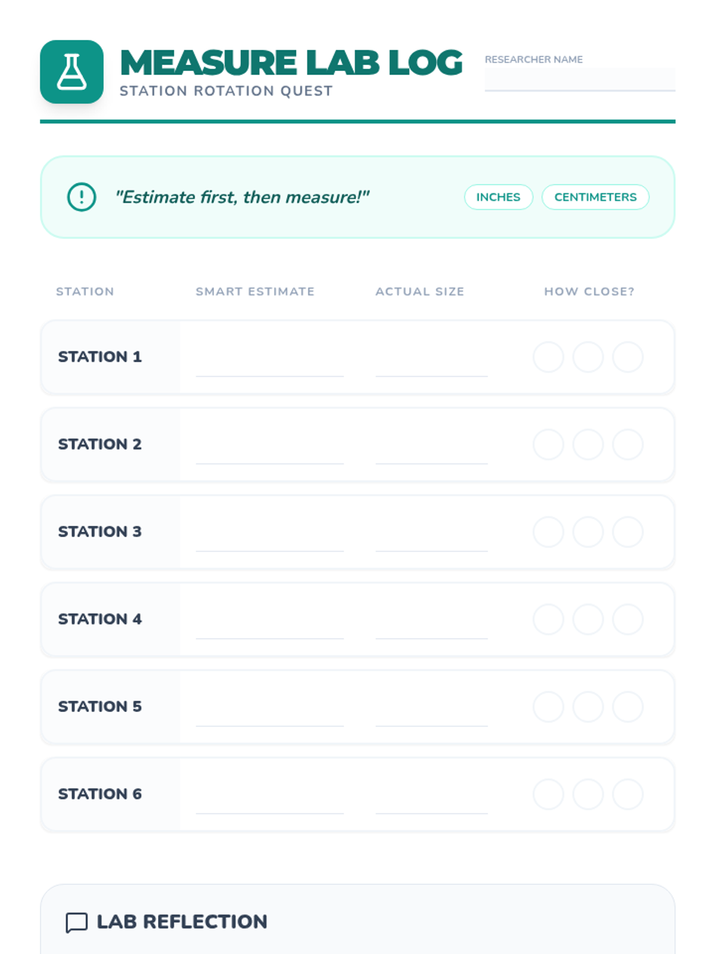Click the Researcher Name input field
Screen dimensions: 715x954
point(579,79)
